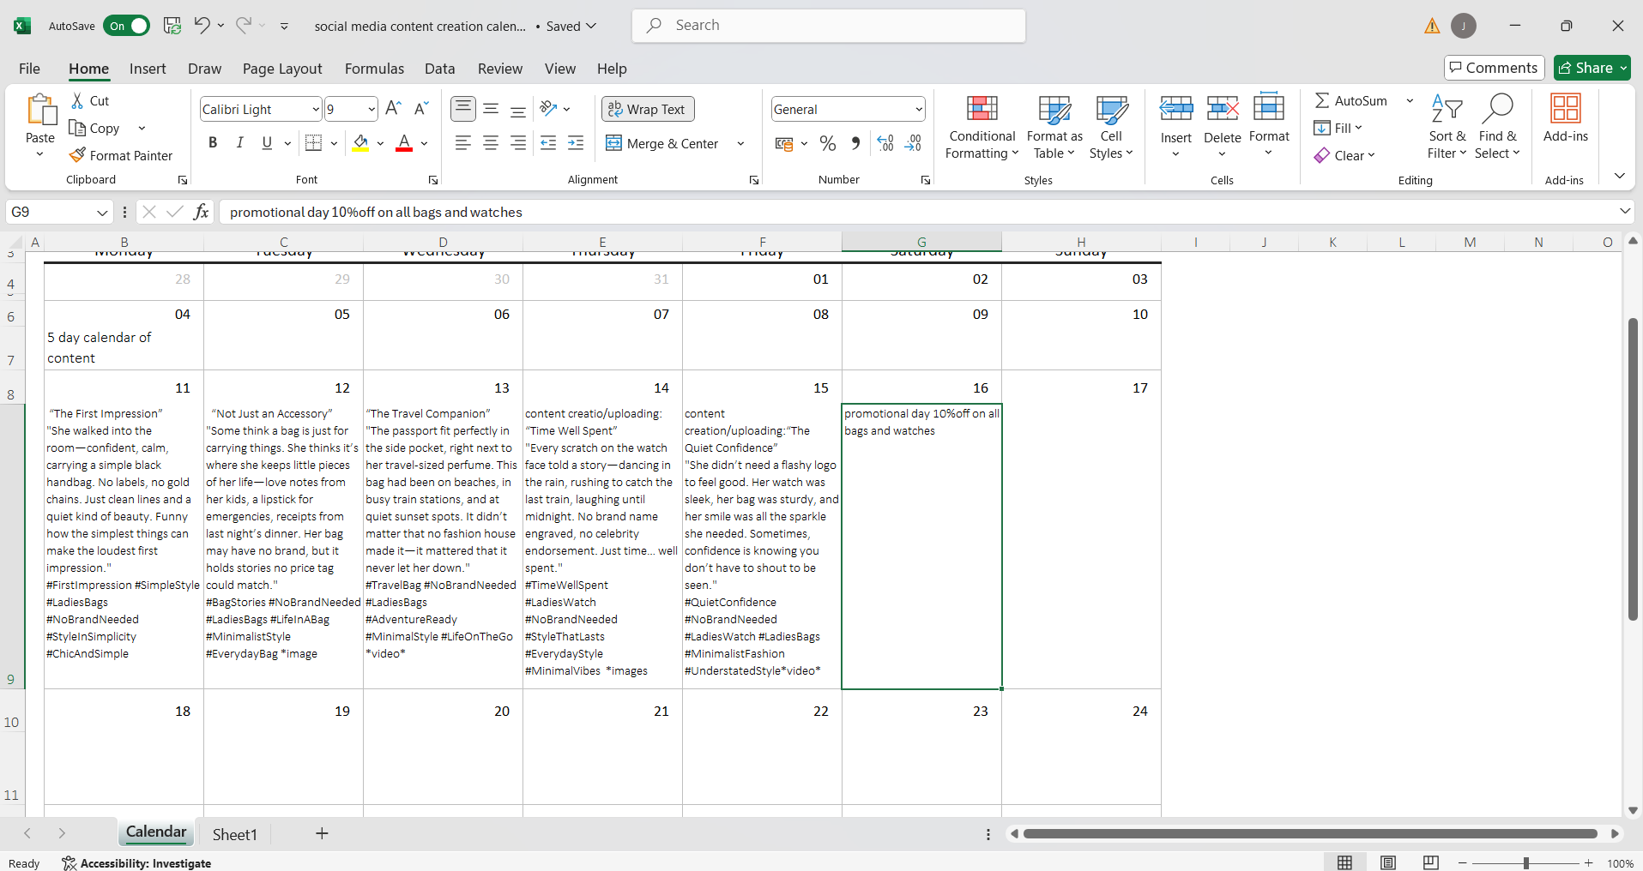Toggle the AutoSave switch off

point(126,26)
